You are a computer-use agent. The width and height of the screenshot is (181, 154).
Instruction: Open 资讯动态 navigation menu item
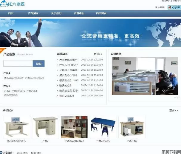click(79, 13)
